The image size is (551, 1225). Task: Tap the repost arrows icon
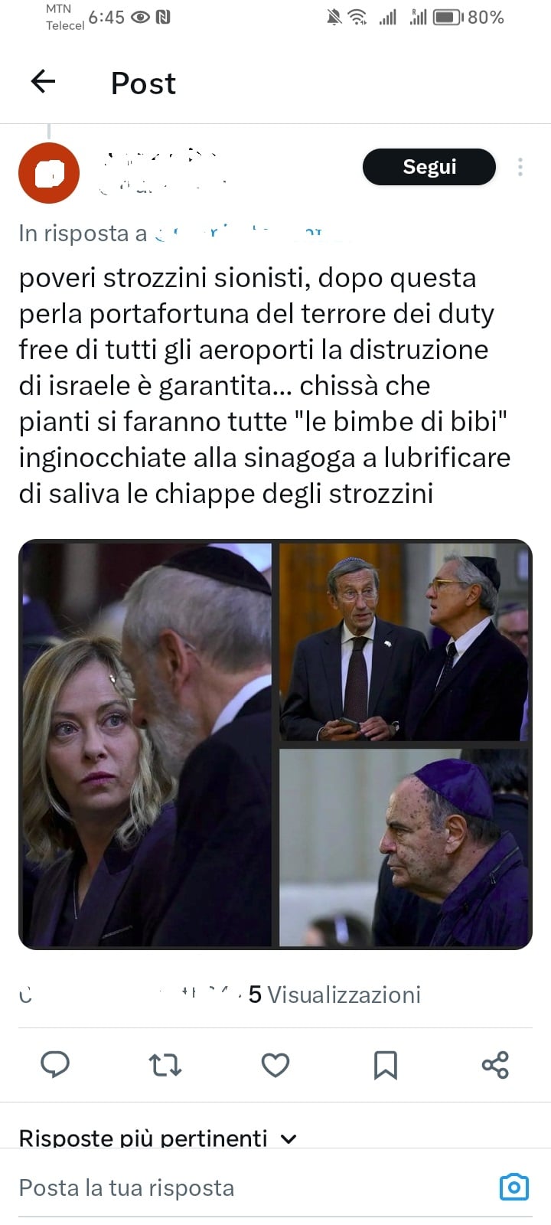tap(165, 1064)
